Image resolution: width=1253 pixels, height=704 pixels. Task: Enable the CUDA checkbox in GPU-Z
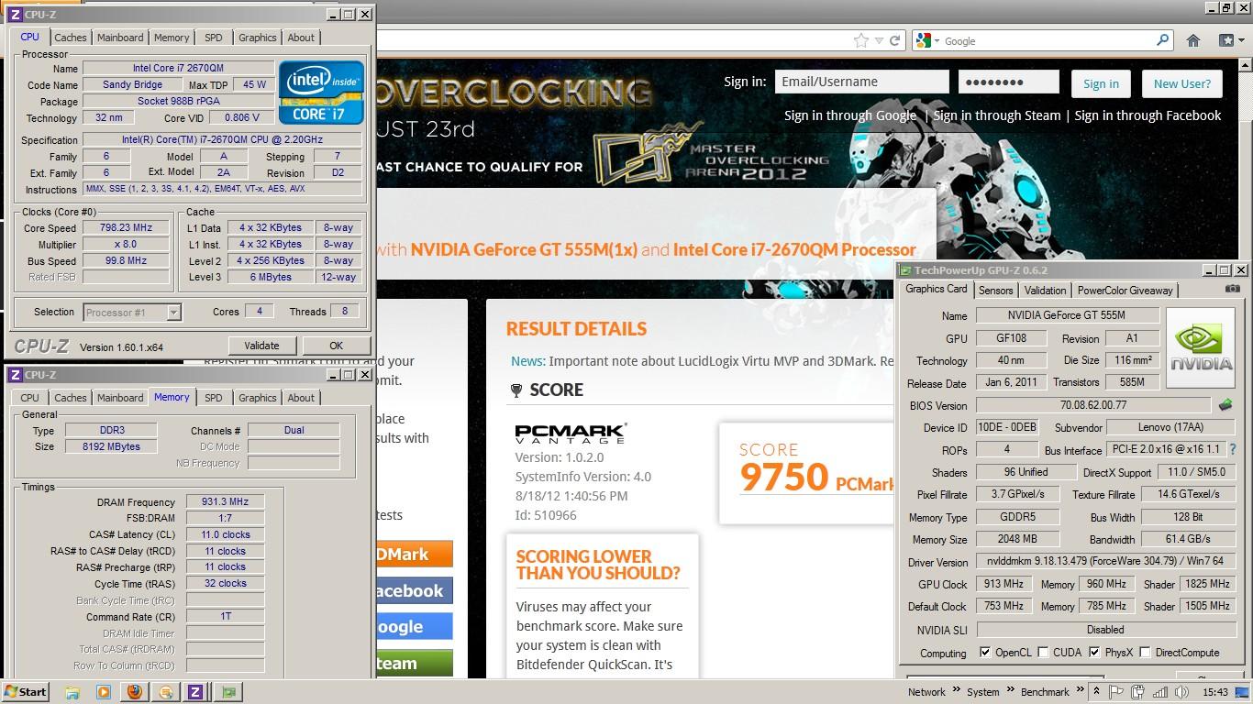[1043, 653]
